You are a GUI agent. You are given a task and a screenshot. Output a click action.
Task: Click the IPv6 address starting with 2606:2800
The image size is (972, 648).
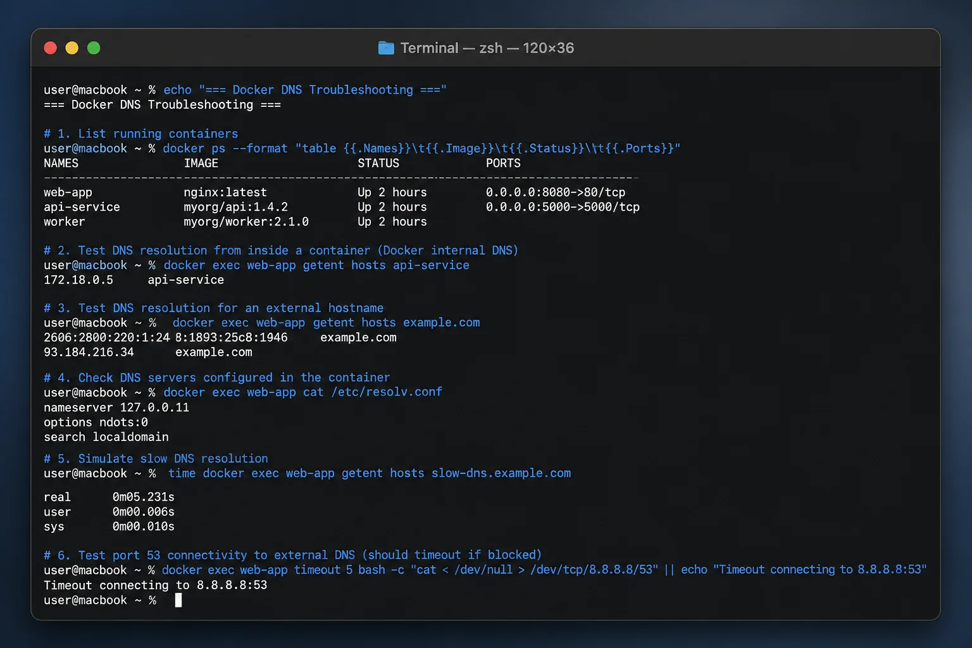click(x=166, y=337)
